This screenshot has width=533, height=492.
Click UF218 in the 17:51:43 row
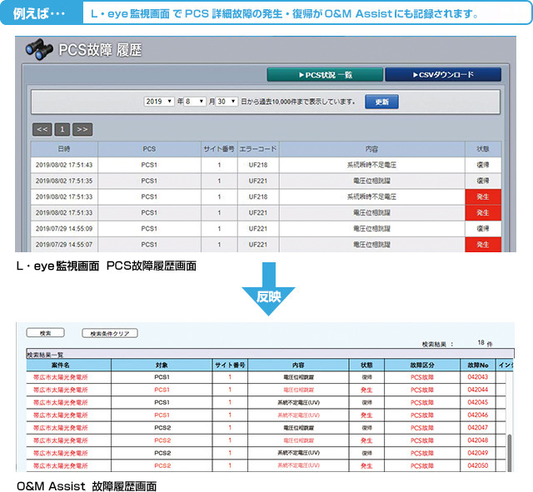(258, 165)
